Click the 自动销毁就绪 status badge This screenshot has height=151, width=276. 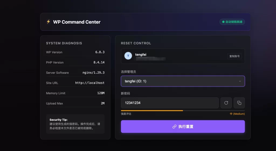tap(232, 22)
